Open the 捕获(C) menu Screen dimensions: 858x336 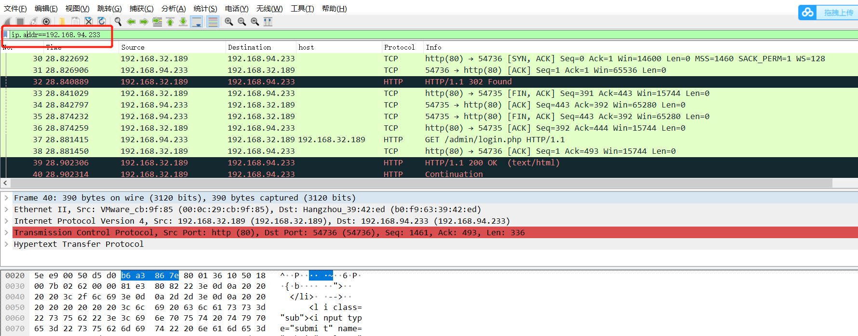click(142, 9)
